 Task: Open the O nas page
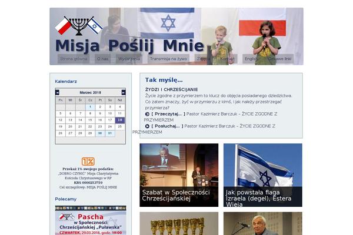tap(102, 59)
